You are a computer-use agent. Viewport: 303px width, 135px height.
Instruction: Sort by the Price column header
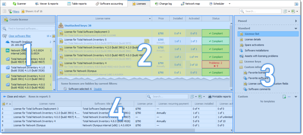tap(161, 19)
